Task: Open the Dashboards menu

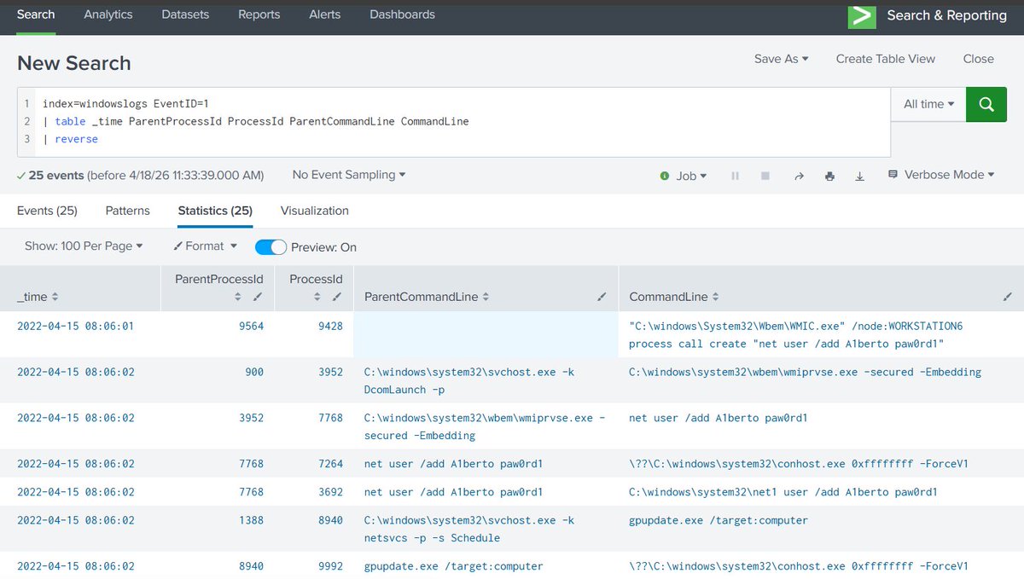Action: click(x=402, y=14)
